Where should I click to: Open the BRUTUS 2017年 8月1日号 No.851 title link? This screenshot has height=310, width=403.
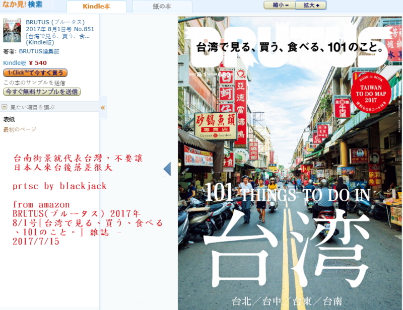[x=60, y=32]
